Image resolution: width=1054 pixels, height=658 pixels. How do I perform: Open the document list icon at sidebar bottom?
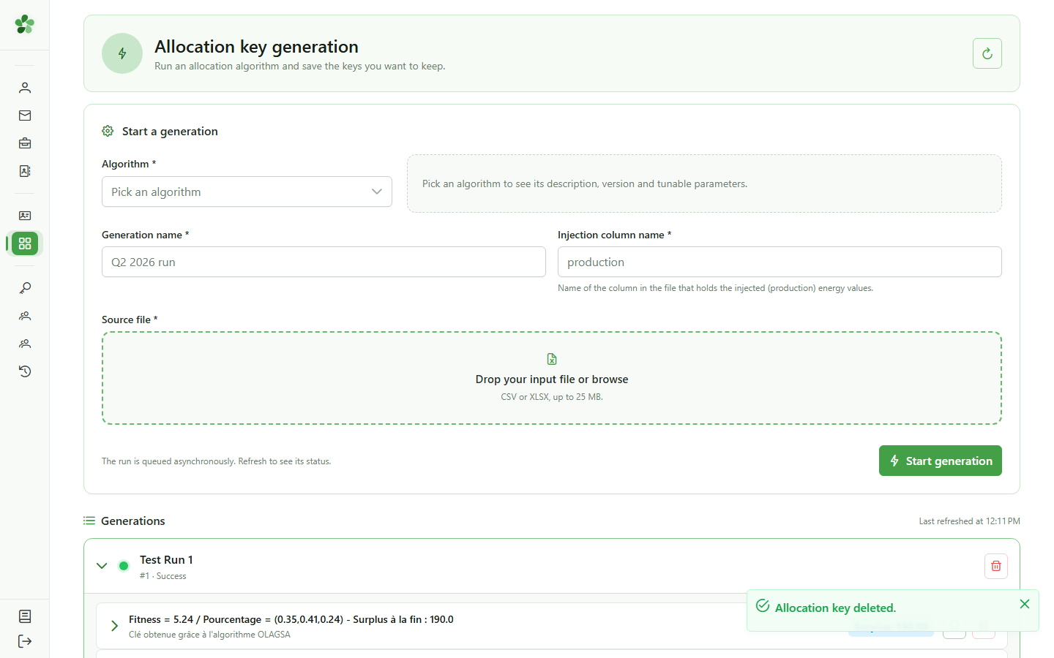[x=25, y=616]
